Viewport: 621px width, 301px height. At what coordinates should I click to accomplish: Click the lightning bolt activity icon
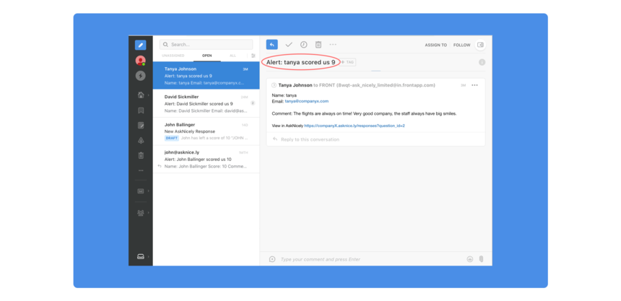[141, 76]
